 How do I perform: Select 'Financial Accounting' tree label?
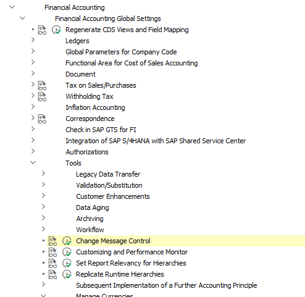75,7
